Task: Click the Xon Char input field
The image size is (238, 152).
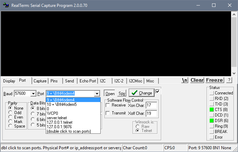Action: pos(151,105)
